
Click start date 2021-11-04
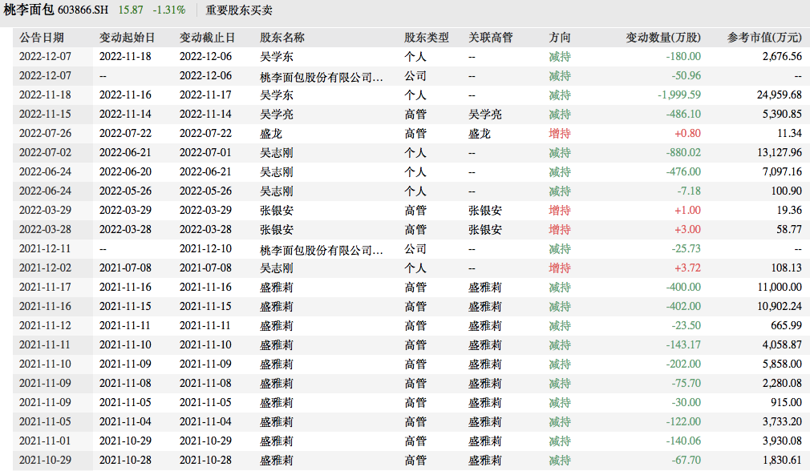coord(125,421)
